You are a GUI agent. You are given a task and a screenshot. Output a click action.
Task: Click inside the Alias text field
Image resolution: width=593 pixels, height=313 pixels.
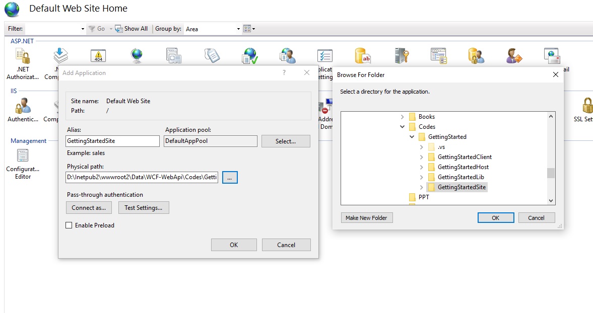[x=112, y=141]
